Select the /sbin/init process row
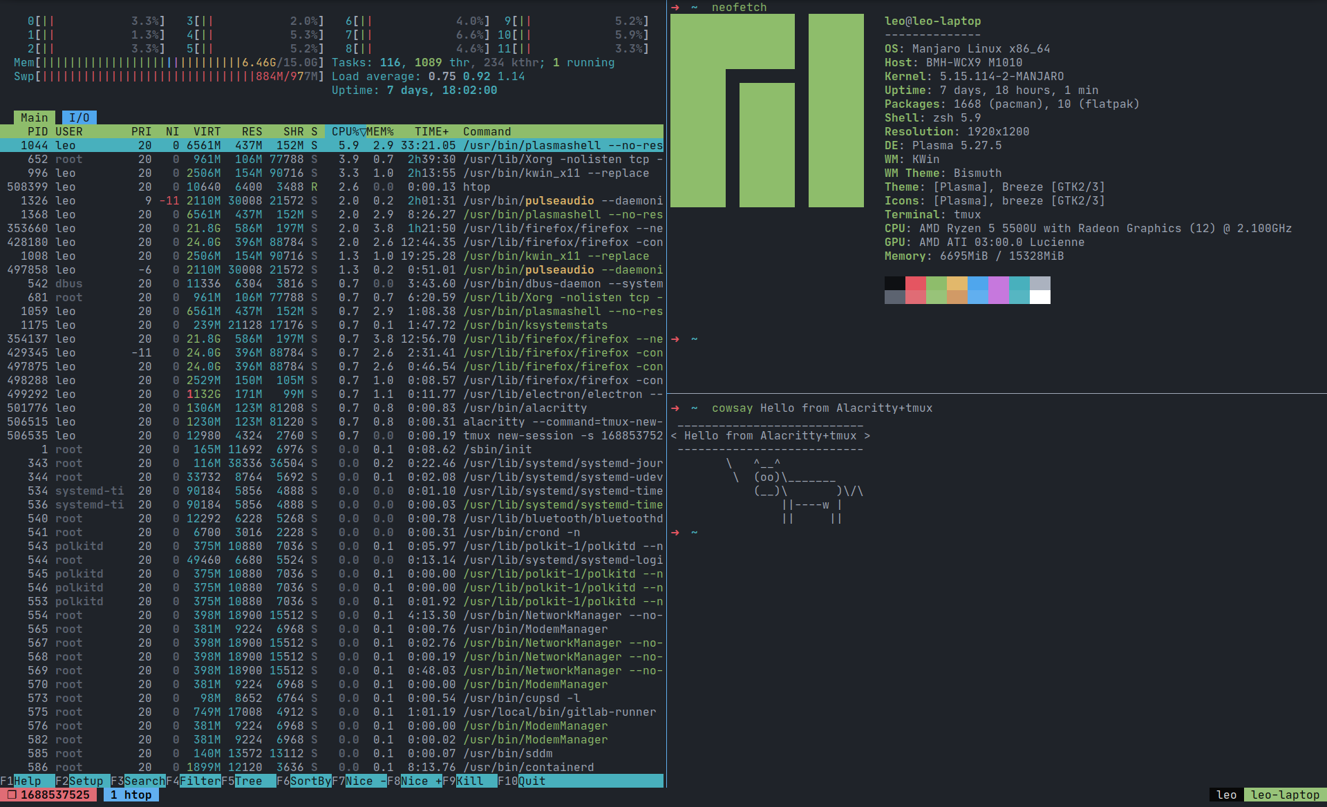This screenshot has width=1327, height=807. click(x=332, y=449)
